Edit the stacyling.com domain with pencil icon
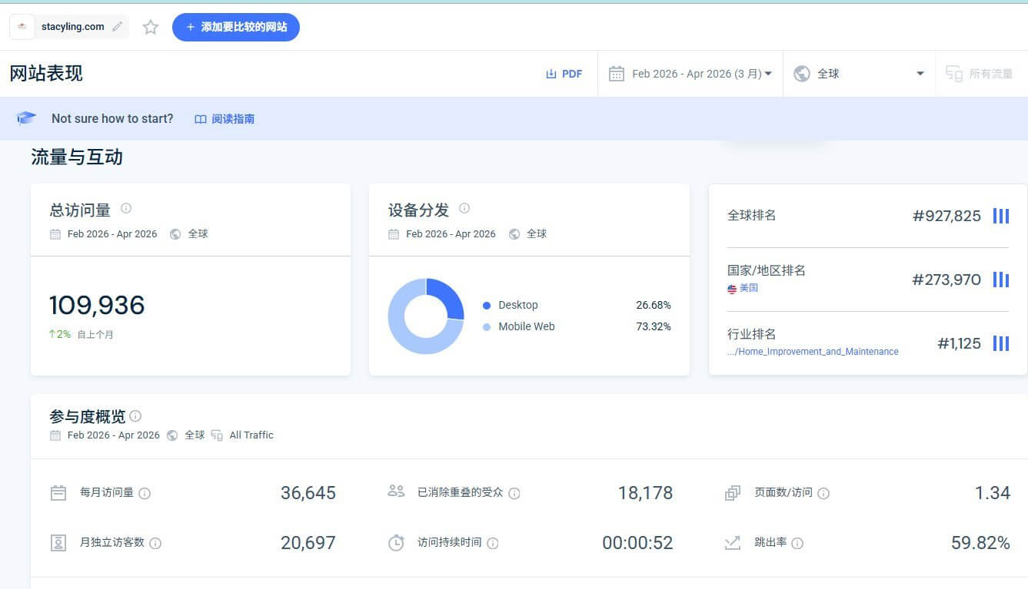1028x589 pixels. 117,27
